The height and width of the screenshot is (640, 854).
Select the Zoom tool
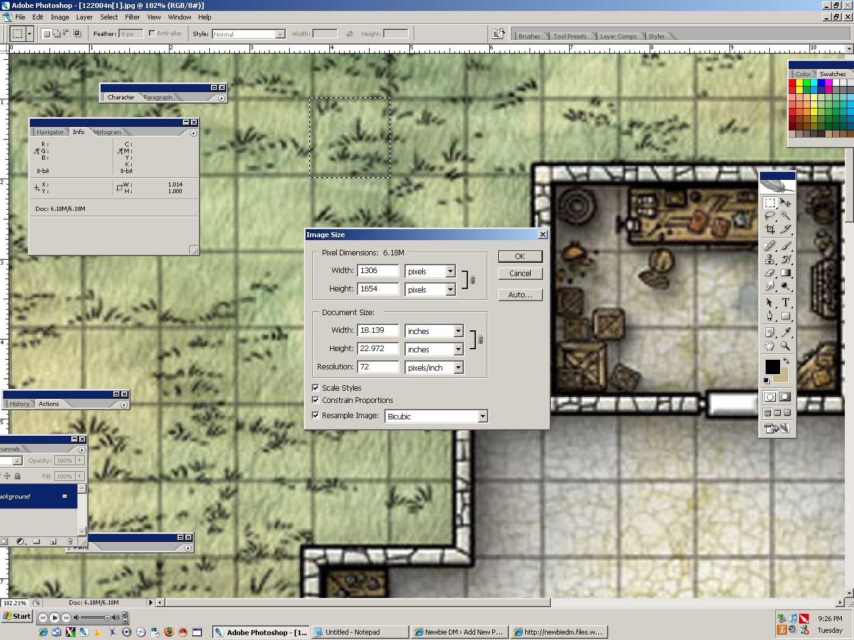pyautogui.click(x=786, y=346)
